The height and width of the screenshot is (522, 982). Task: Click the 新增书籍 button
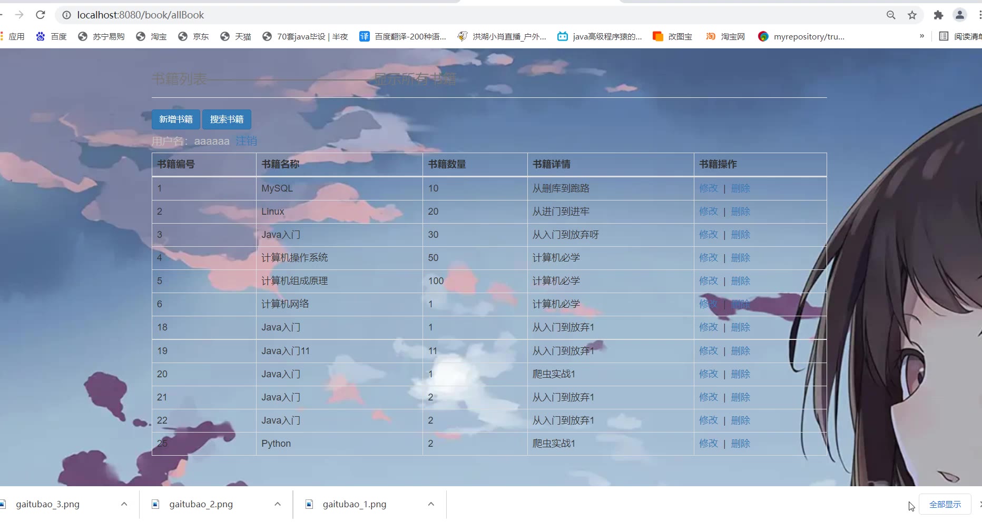click(176, 119)
